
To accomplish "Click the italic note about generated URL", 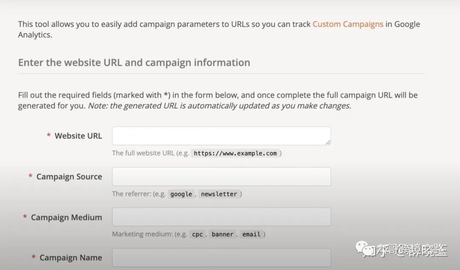I will [x=219, y=106].
